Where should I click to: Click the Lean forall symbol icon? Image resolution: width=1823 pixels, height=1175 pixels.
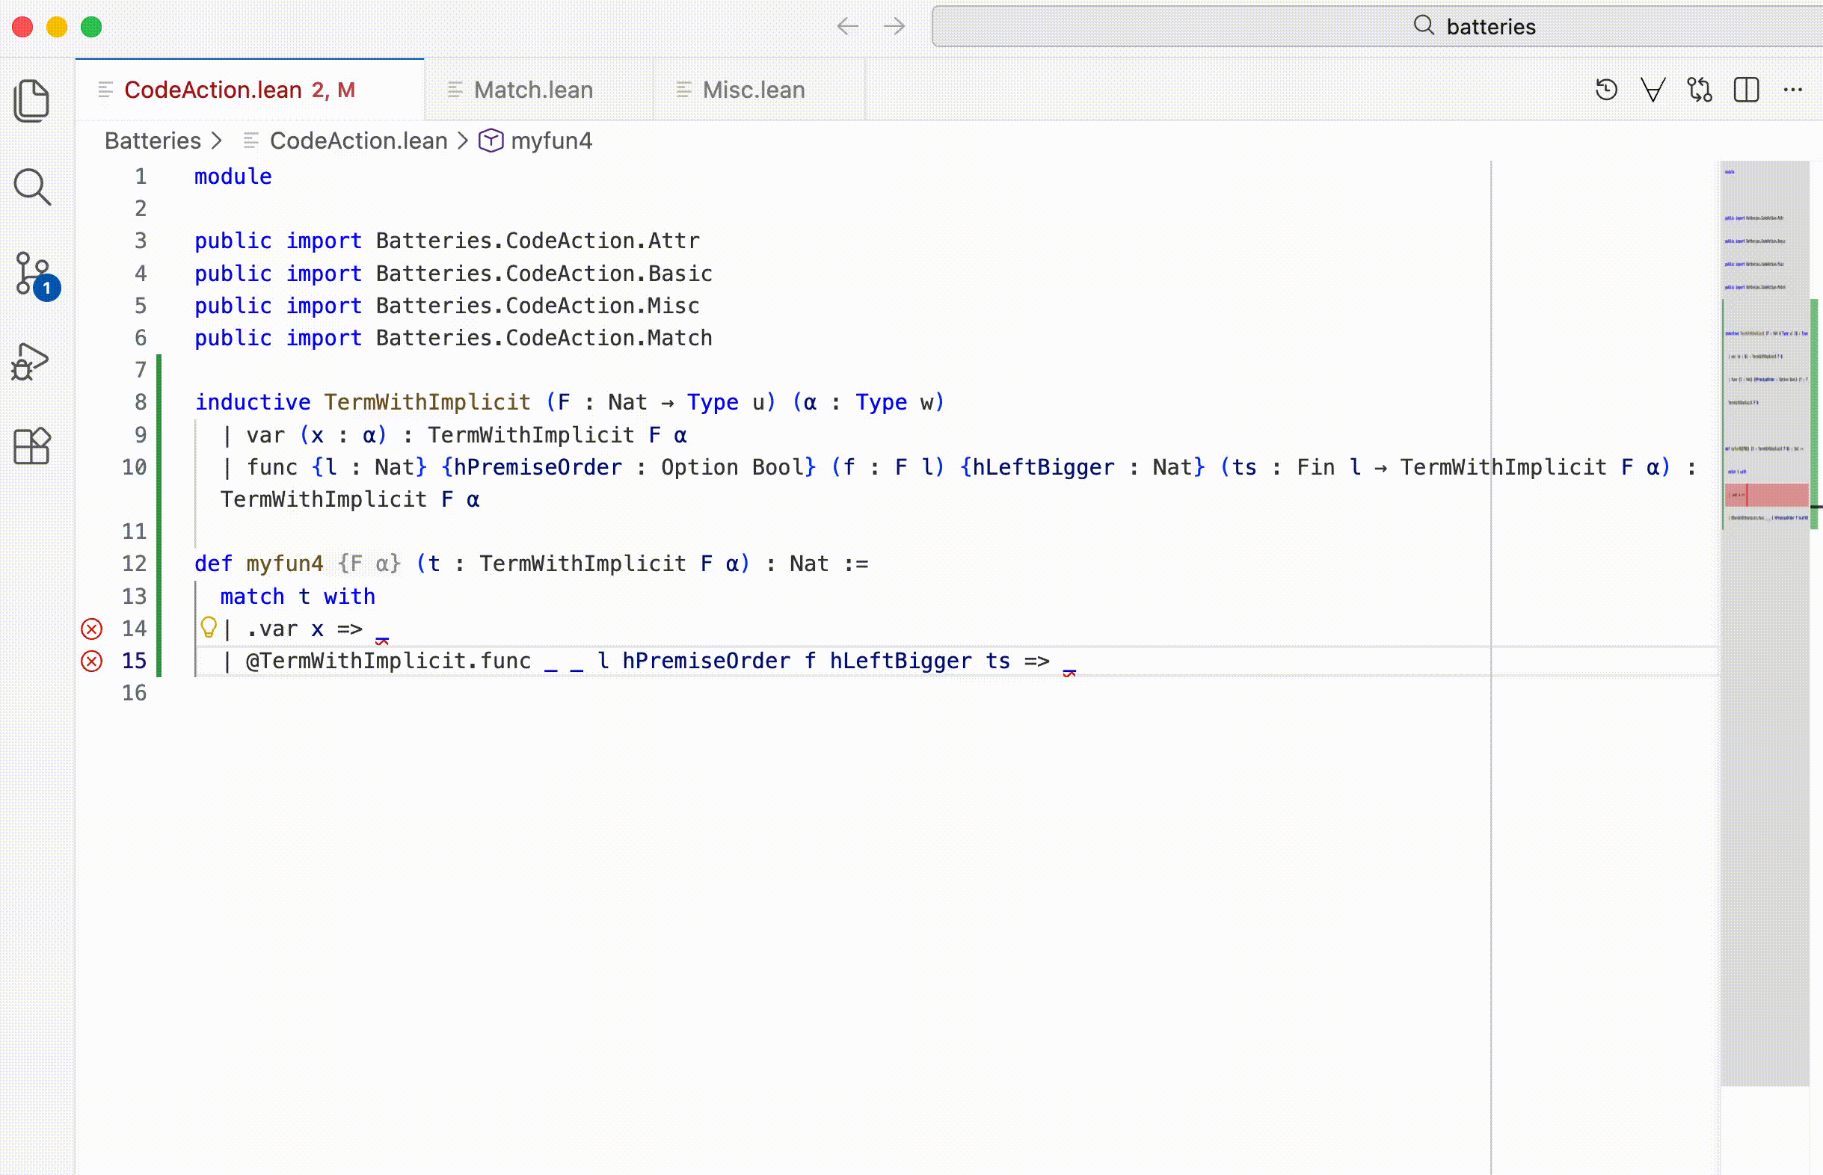(x=1653, y=90)
